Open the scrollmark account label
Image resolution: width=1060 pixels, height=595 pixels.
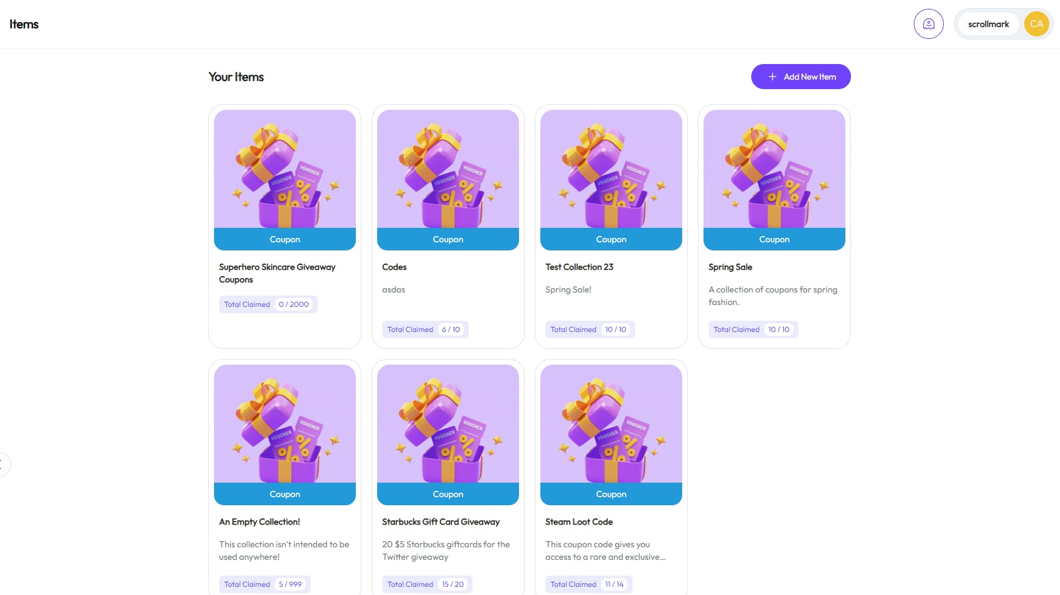tap(988, 24)
